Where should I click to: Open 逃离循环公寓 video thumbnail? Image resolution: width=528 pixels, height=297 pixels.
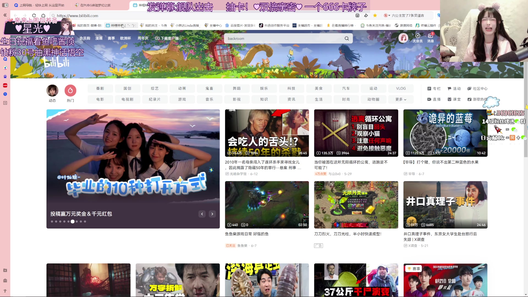coord(356,133)
